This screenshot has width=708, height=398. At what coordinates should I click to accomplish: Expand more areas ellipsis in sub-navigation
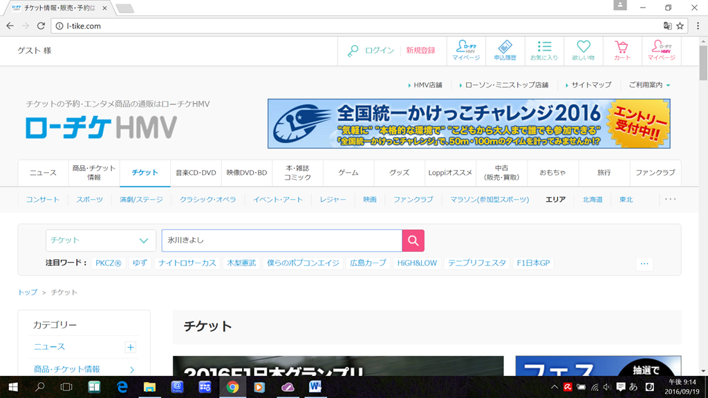pos(671,199)
